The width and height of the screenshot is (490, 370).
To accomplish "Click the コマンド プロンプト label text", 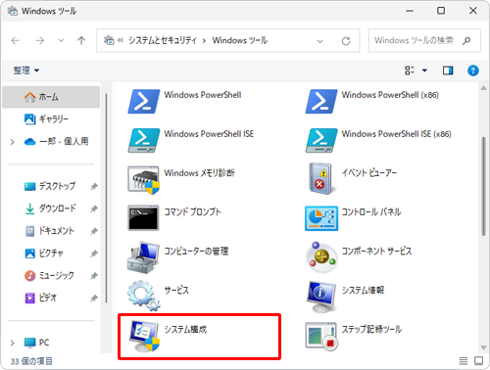I will [192, 211].
